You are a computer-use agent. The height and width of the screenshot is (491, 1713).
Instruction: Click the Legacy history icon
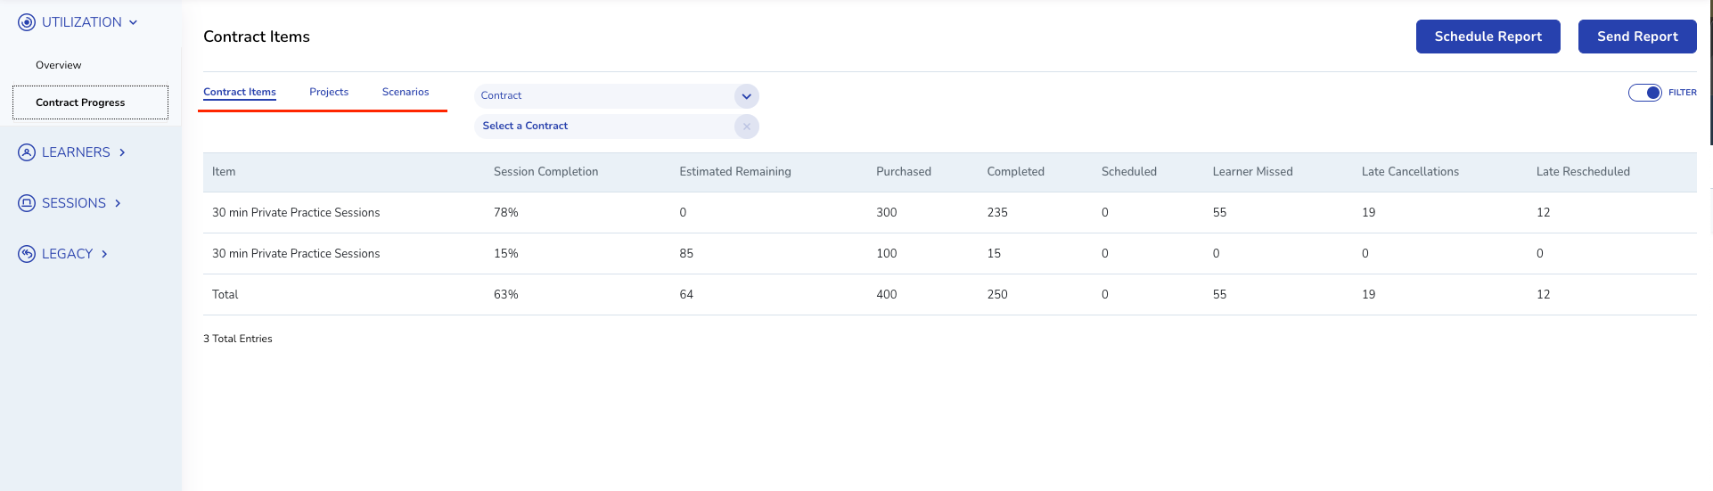27,254
